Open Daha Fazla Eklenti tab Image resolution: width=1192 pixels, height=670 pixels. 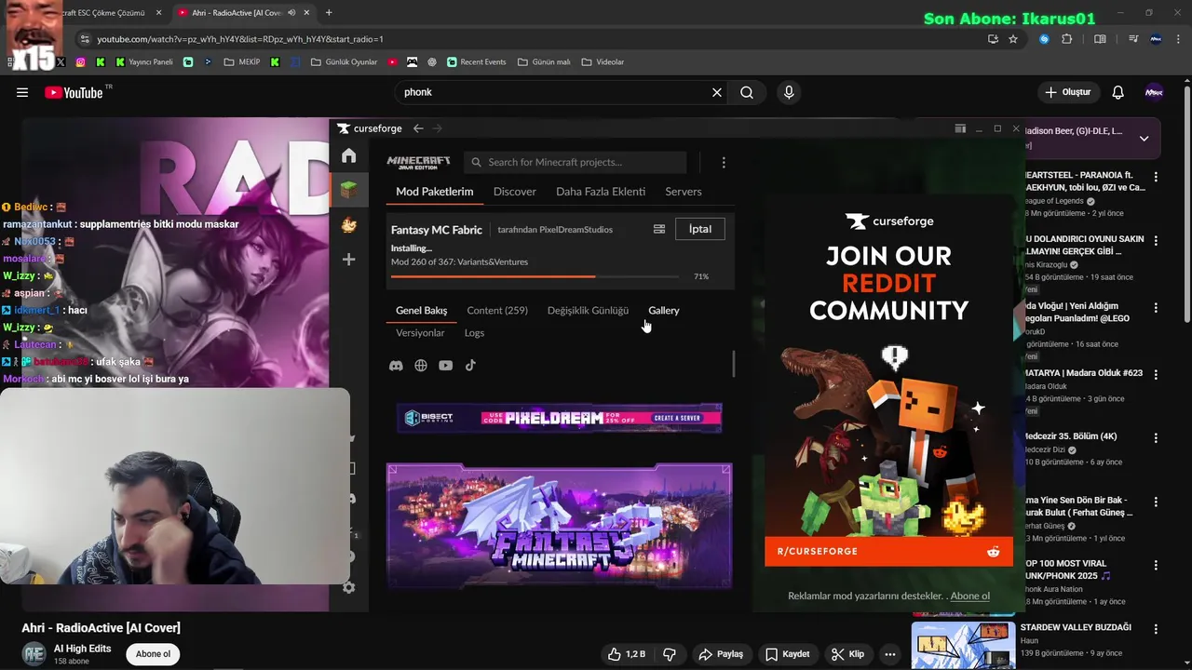point(601,192)
